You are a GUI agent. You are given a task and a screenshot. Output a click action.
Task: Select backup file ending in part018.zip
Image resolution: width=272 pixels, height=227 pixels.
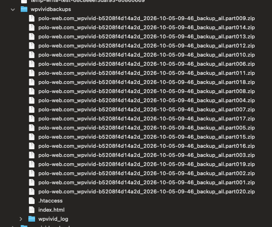pos(147,82)
